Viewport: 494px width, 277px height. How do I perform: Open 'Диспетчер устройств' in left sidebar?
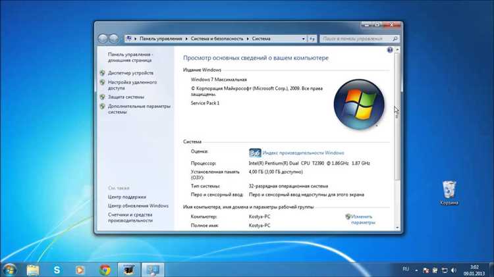coord(130,72)
